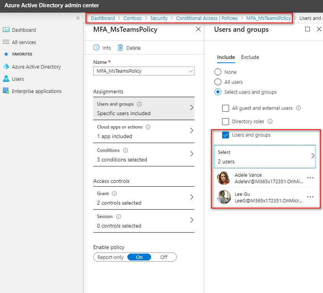Click the Favorites star icon
The width and height of the screenshot is (323, 293).
pyautogui.click(x=6, y=54)
